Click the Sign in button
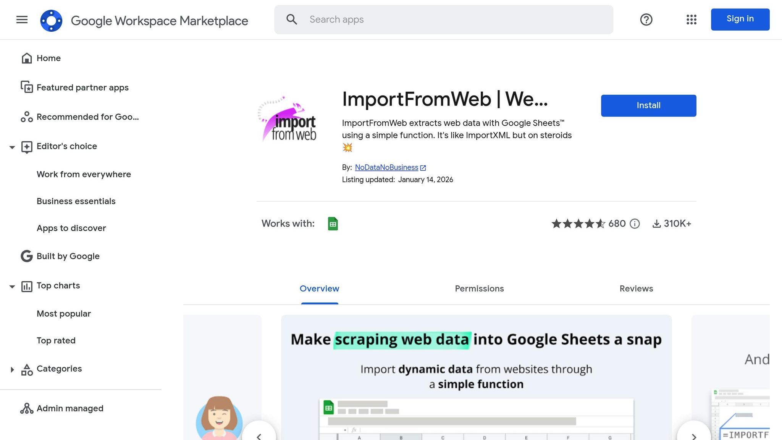782x440 pixels. coord(740,19)
